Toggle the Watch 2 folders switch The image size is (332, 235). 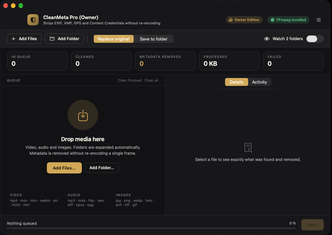coord(315,39)
